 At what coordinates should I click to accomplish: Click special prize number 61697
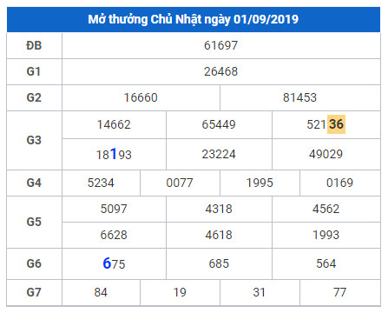[220, 45]
